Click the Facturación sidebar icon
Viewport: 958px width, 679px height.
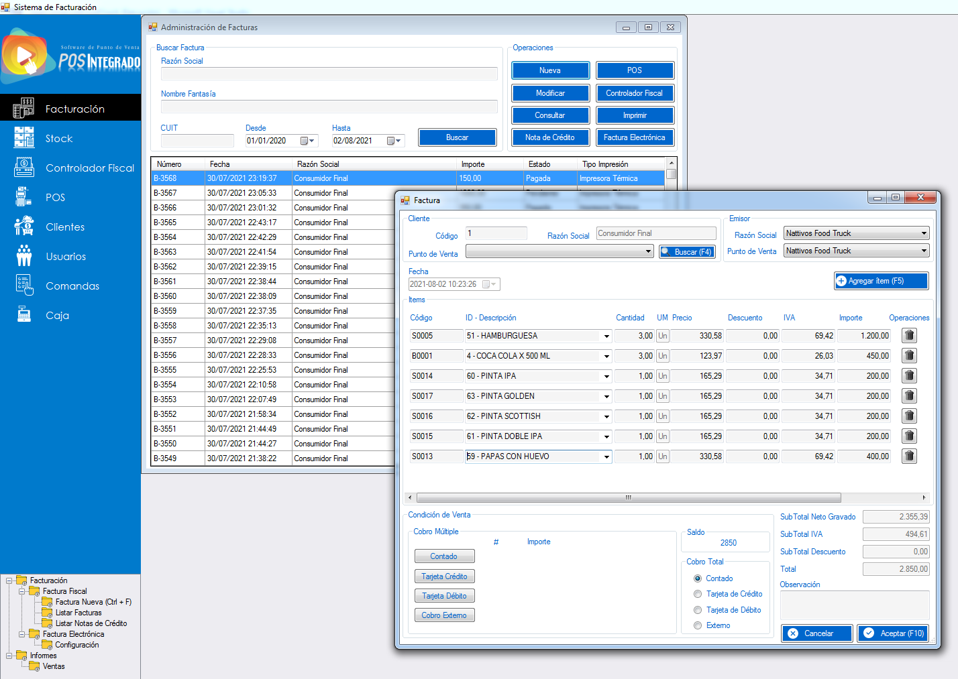23,108
